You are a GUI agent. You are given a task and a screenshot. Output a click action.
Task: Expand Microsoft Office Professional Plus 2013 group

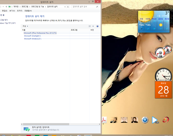click(40, 33)
